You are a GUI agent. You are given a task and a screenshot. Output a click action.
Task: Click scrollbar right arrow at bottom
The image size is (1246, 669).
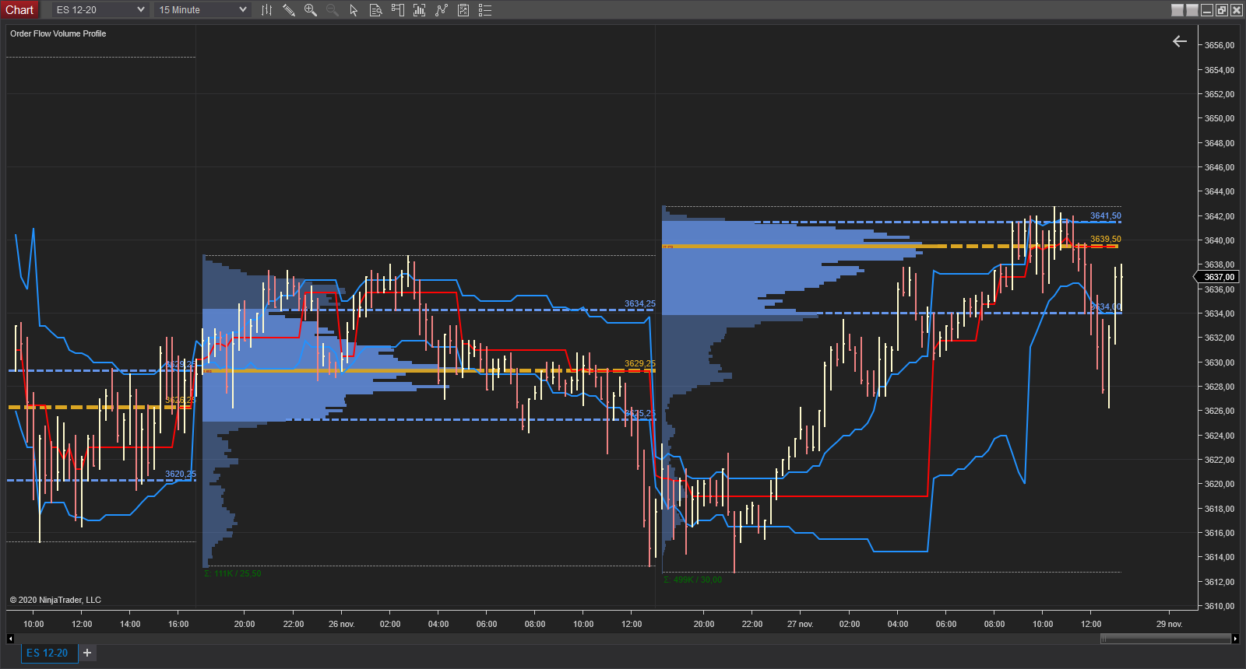pos(1235,639)
